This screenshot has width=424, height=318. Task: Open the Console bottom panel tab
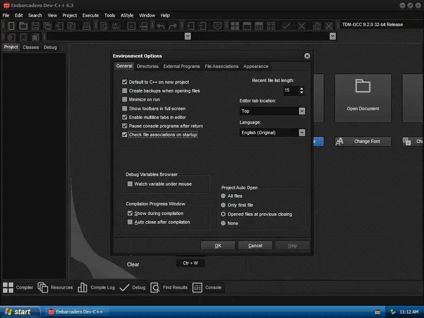click(207, 287)
